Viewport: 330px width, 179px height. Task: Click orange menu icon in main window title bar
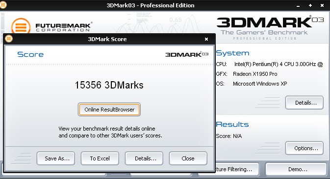click(x=3, y=5)
